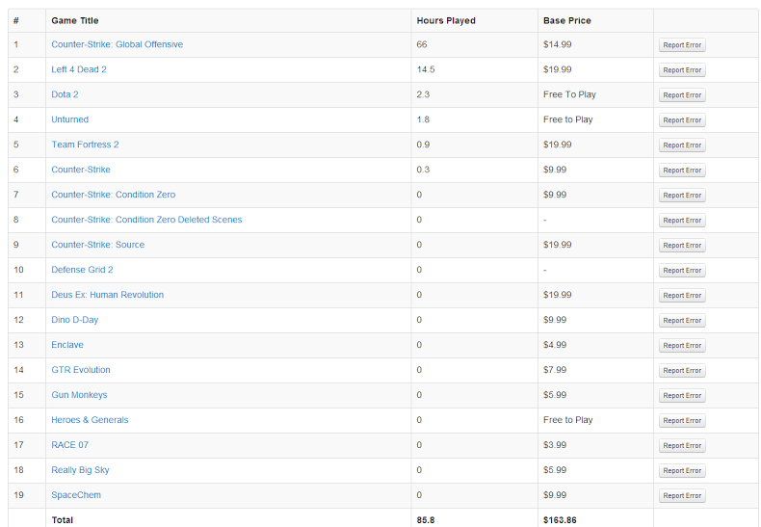Image resolution: width=761 pixels, height=527 pixels.
Task: Report Error for Enclave row
Action: [682, 346]
